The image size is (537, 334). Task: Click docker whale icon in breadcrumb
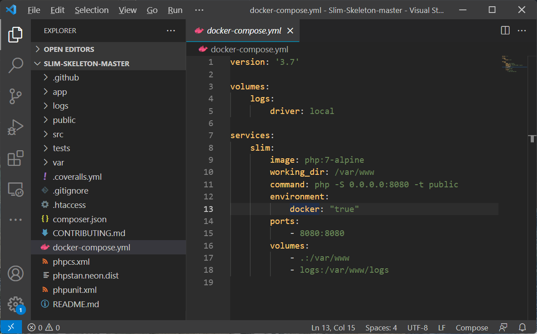pos(203,49)
